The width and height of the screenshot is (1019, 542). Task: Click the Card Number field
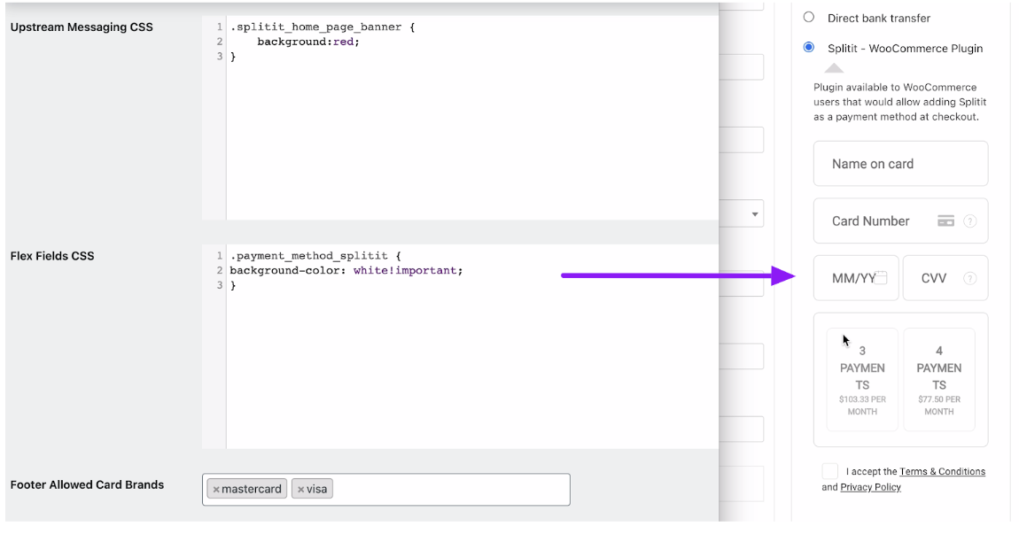tap(901, 221)
